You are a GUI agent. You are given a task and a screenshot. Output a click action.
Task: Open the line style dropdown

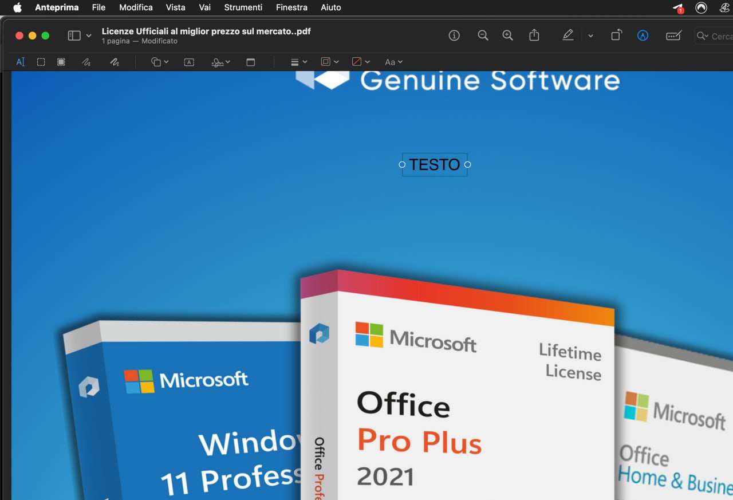coord(299,62)
